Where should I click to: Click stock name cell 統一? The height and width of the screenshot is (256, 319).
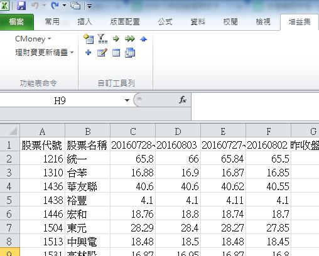point(88,159)
